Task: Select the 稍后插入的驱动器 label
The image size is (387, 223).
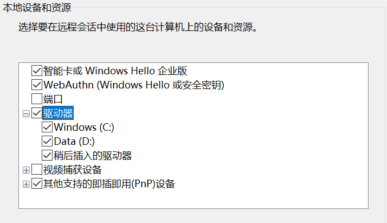Action: 93,156
